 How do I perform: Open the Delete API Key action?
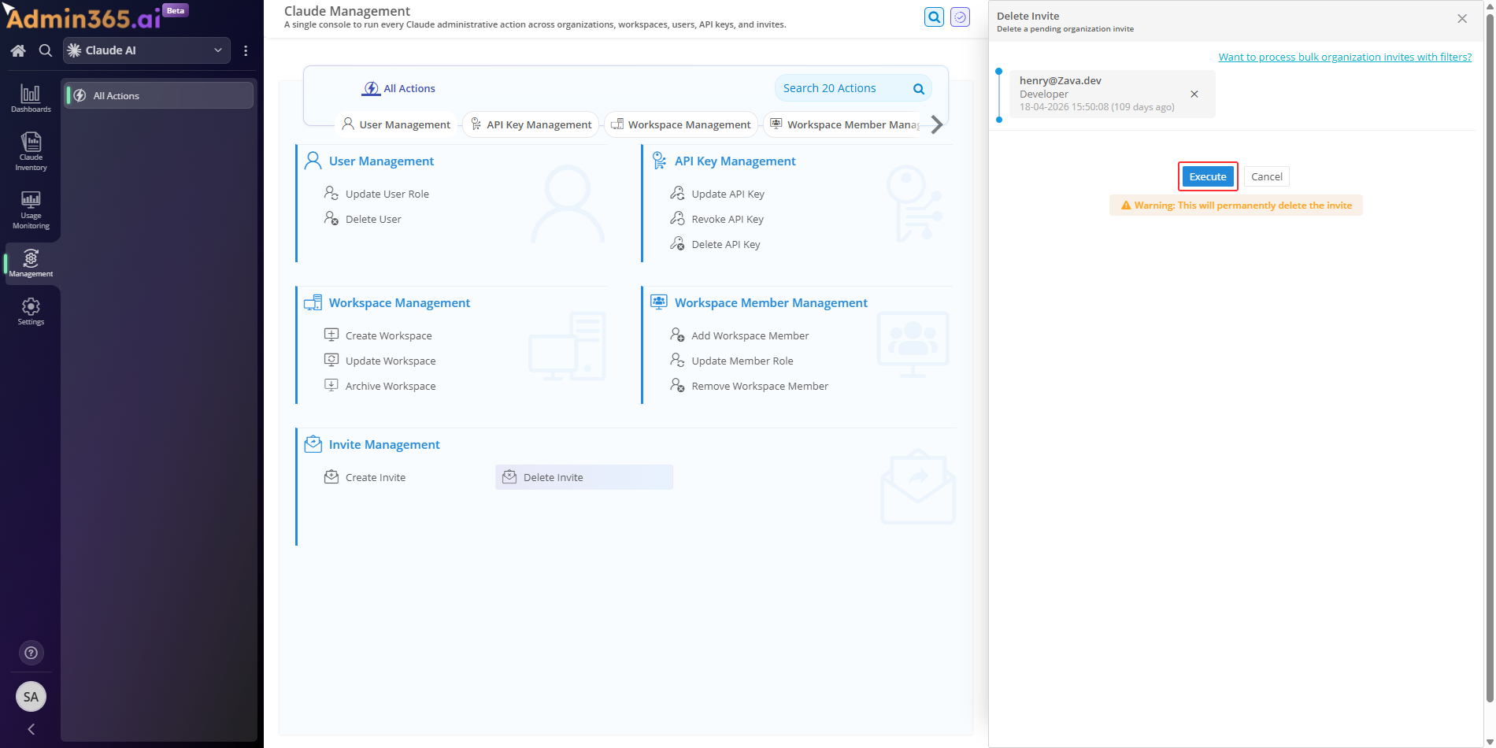coord(716,244)
